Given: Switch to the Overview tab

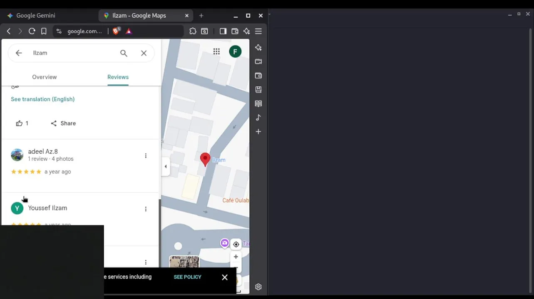Looking at the screenshot, I should click(x=45, y=77).
